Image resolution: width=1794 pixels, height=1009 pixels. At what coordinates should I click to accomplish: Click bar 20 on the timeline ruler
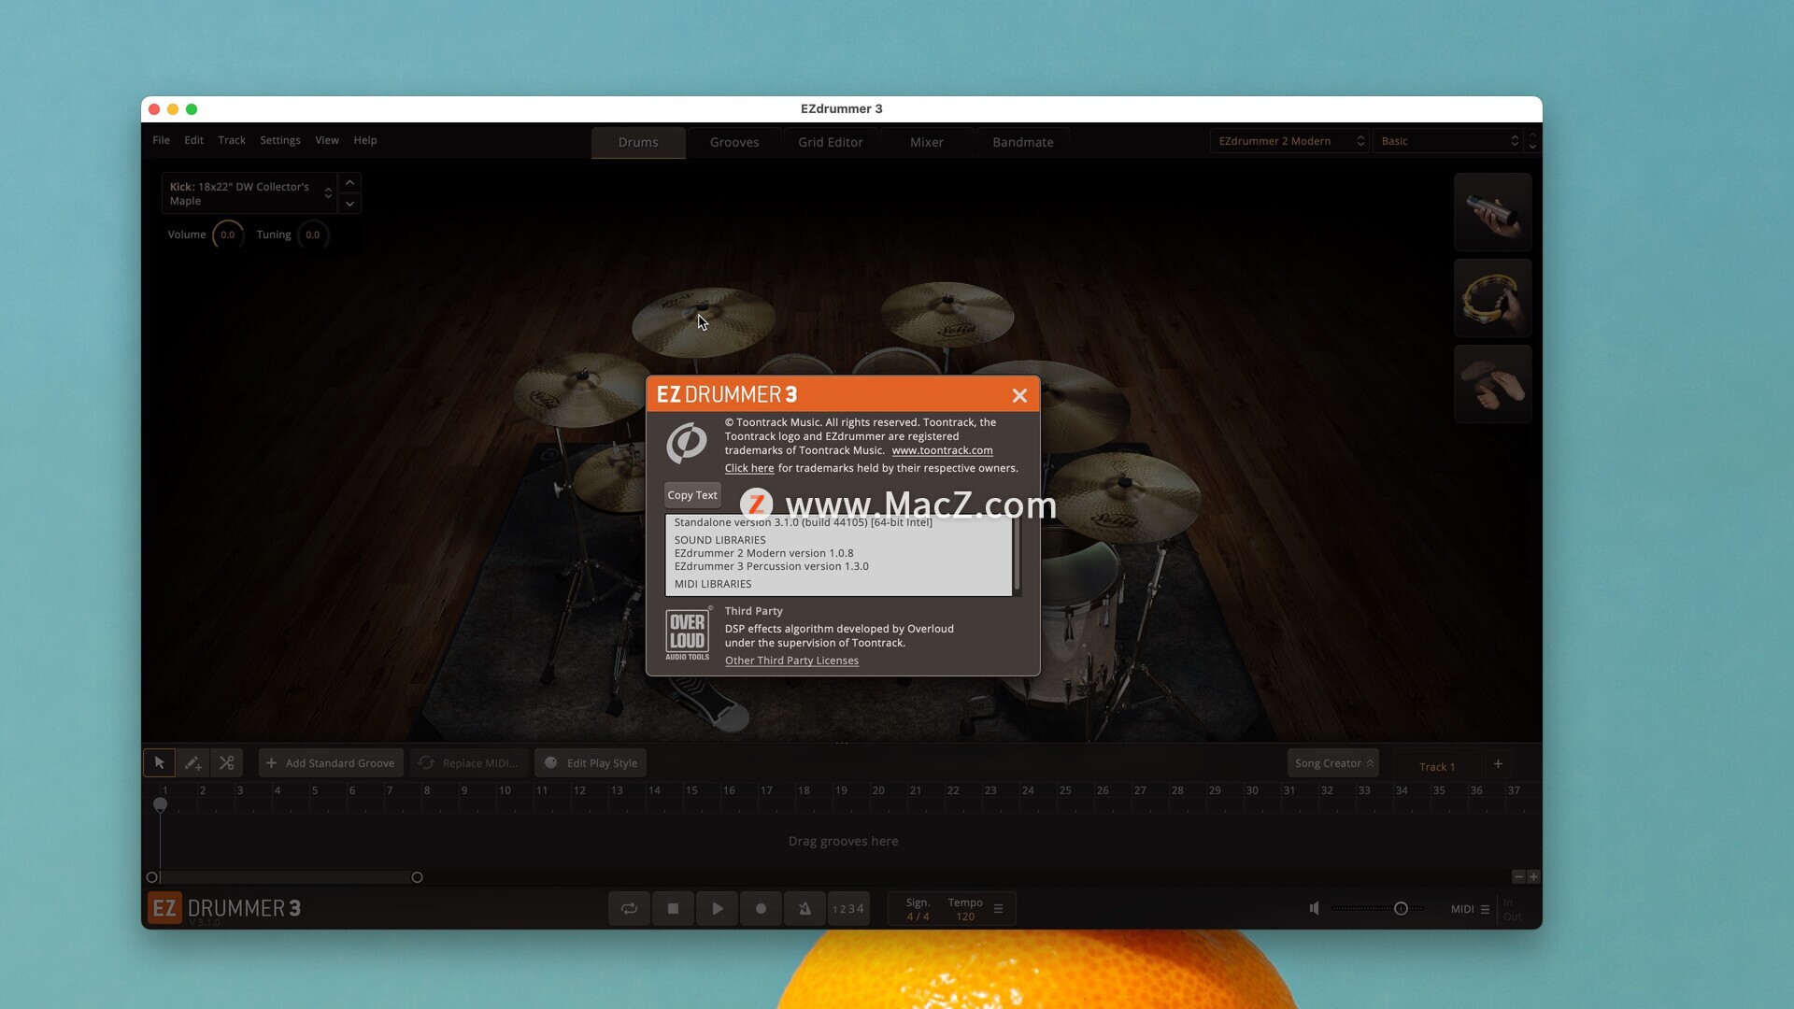[878, 790]
